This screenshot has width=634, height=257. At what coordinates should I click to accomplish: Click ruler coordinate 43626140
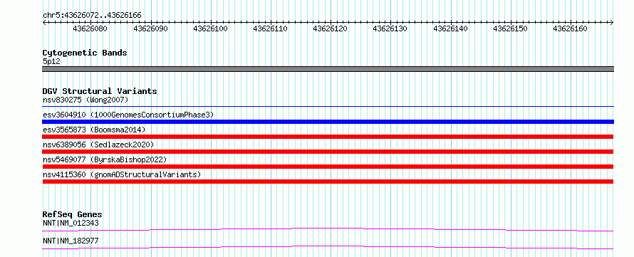450,28
